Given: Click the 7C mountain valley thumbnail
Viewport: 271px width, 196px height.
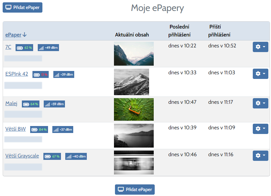Looking at the screenshot, I should coord(134,54).
